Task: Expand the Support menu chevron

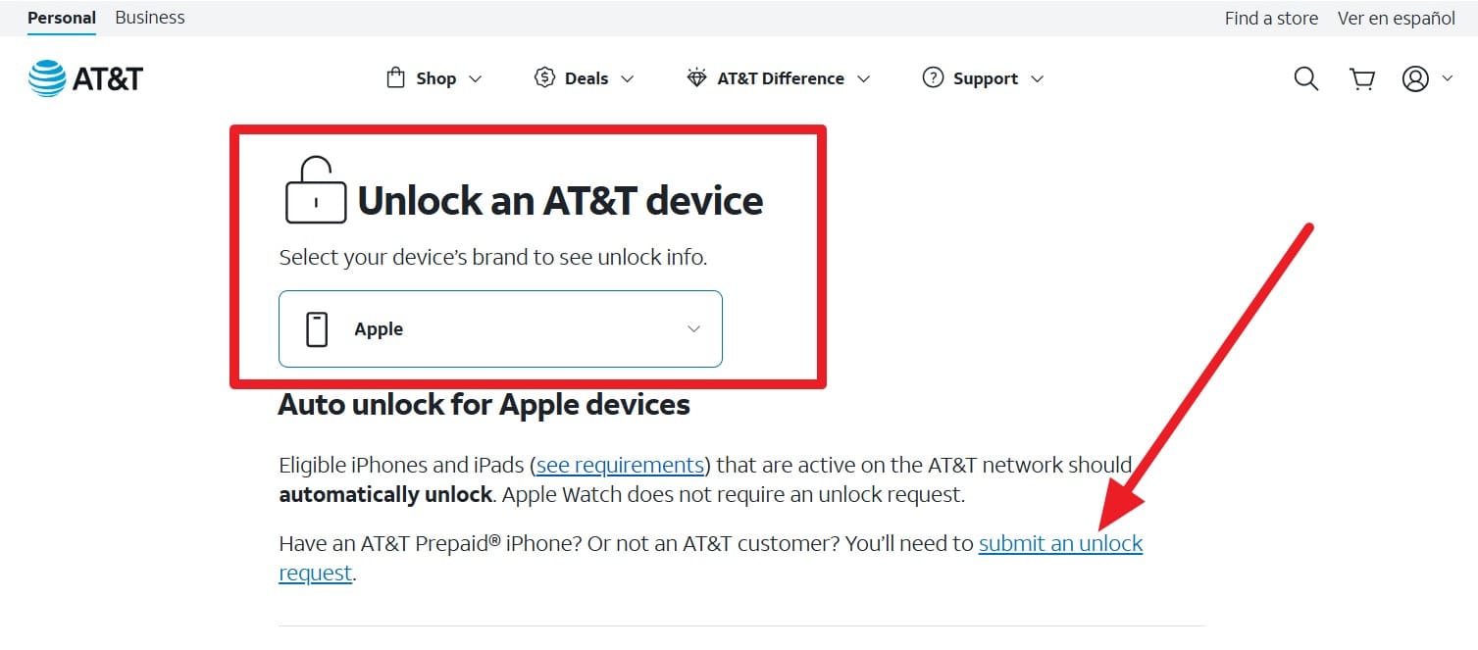Action: (1039, 78)
